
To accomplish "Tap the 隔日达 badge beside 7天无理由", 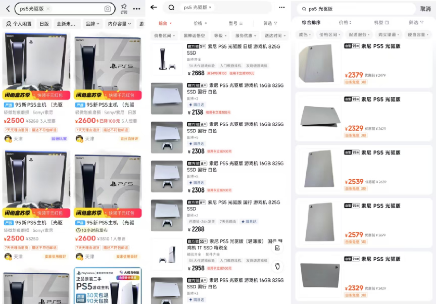I will 249,222.
